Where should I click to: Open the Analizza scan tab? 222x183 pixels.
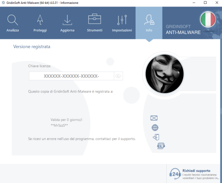(x=13, y=23)
